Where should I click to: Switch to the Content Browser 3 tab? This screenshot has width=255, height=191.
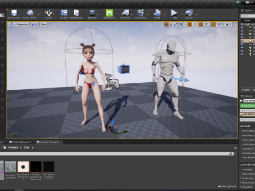point(21,142)
